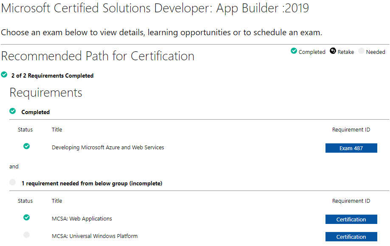Click grey circle beside 1 requirement needed heading
The image size is (390, 246).
[x=13, y=182]
